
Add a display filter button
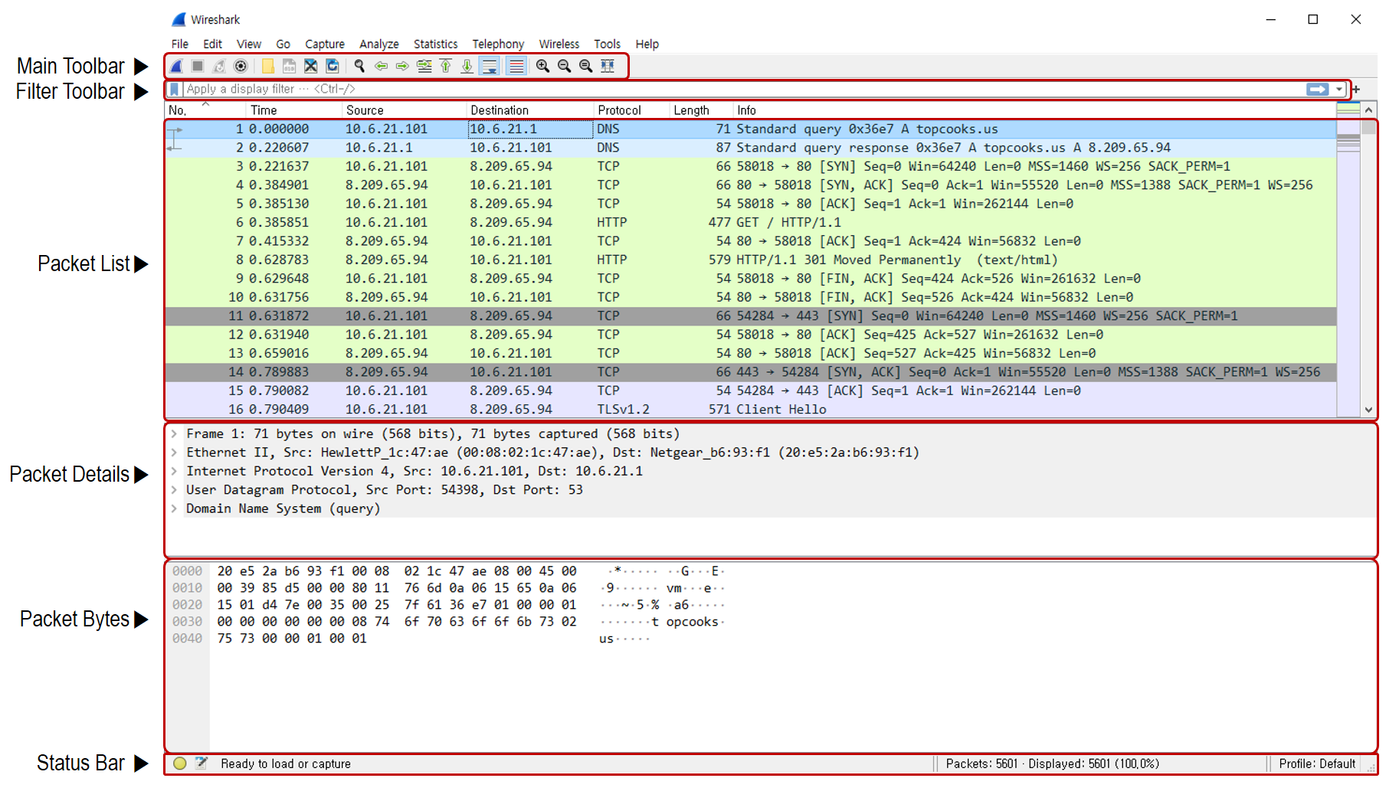pyautogui.click(x=1356, y=90)
